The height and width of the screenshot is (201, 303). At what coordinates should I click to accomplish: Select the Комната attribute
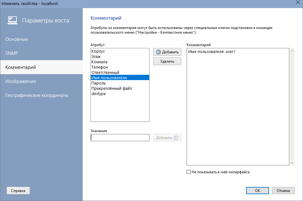tap(120, 62)
